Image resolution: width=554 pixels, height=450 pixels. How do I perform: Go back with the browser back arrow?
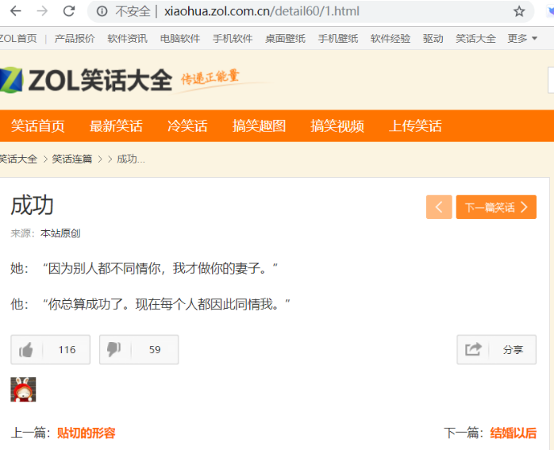point(16,11)
